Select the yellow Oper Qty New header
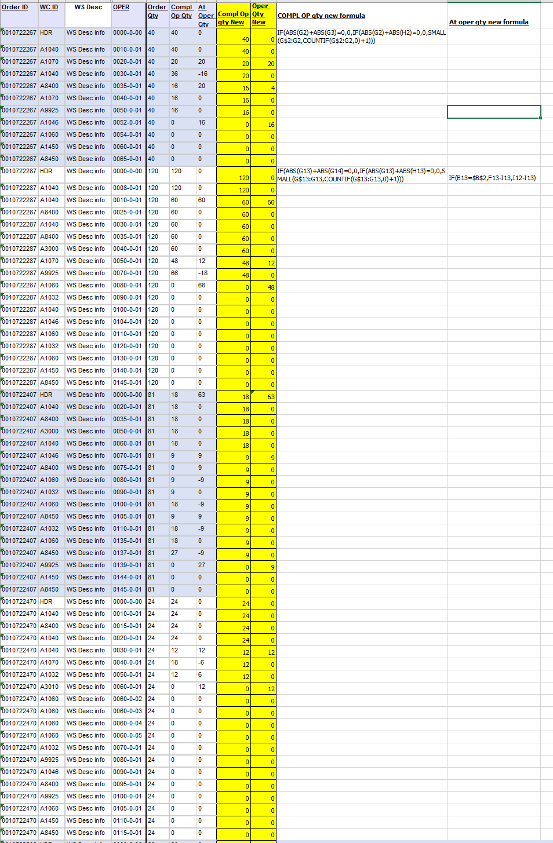The height and width of the screenshot is (843, 553). [263, 14]
